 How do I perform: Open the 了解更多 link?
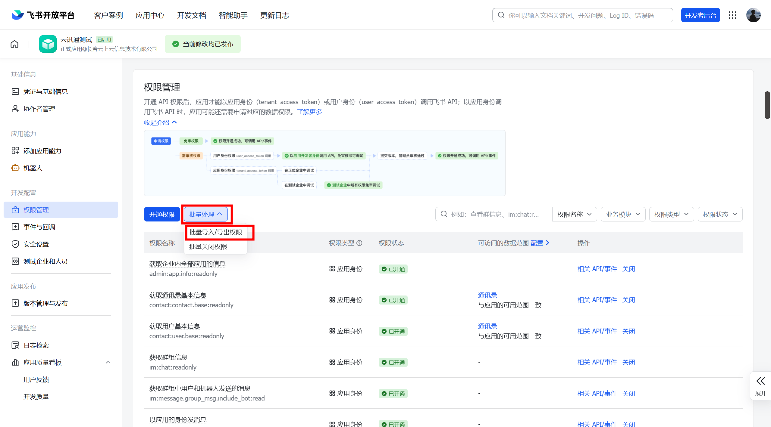(310, 112)
